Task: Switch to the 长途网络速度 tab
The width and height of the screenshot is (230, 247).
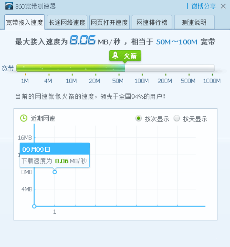Action: click(67, 22)
